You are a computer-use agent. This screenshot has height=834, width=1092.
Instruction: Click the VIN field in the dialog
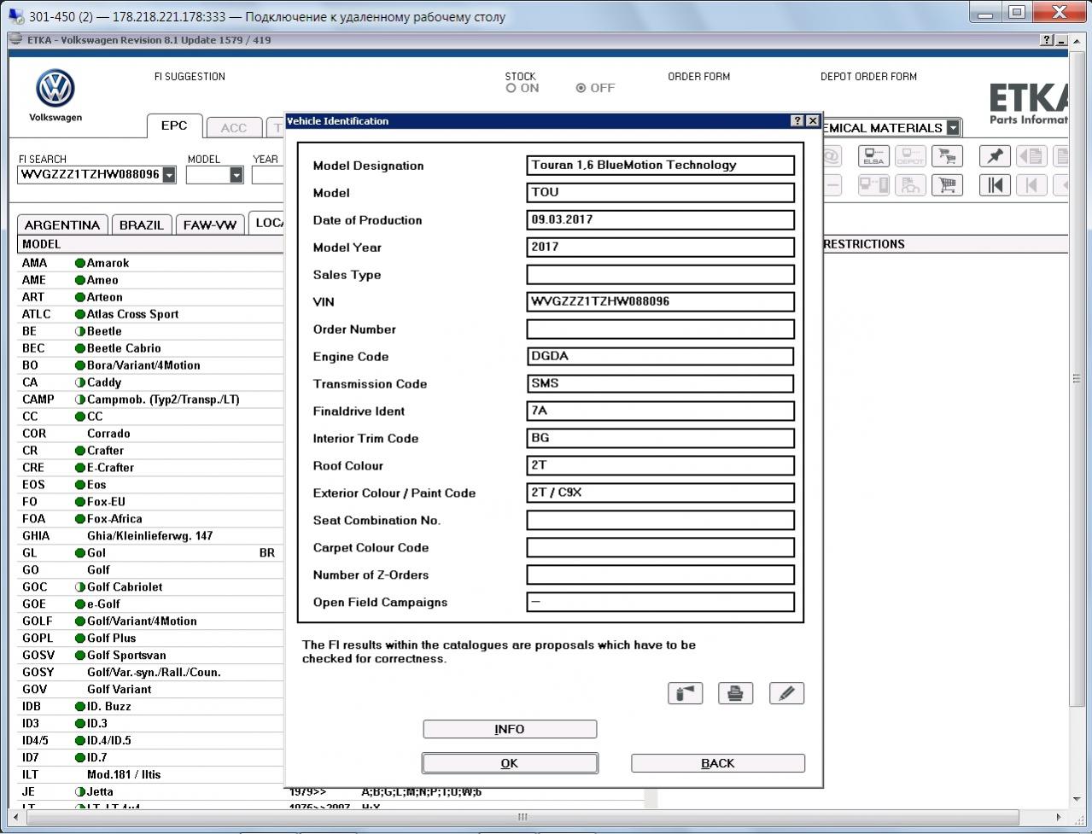(x=661, y=301)
